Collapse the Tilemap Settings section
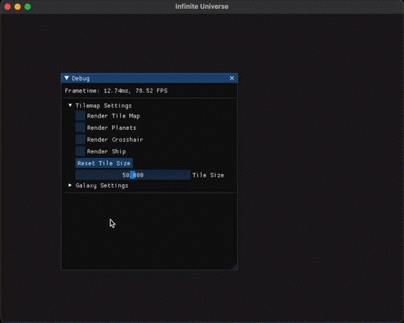This screenshot has width=404, height=323. tap(70, 105)
